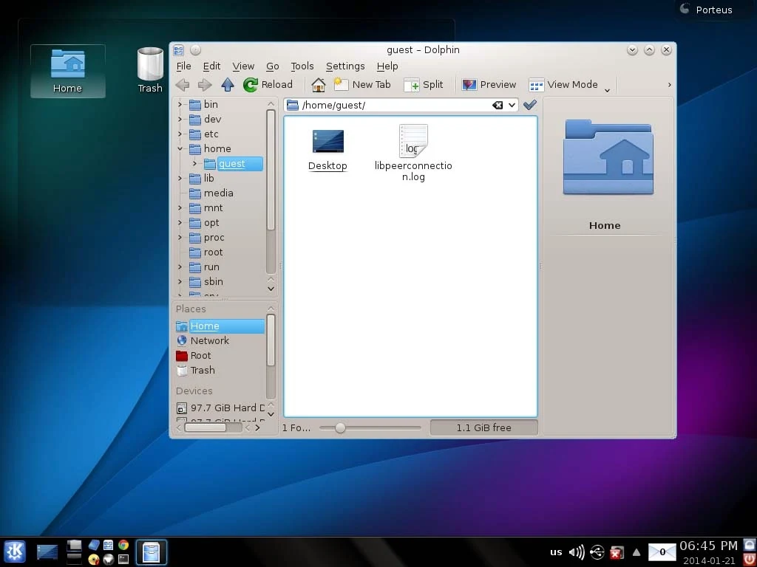Viewport: 757px width, 567px height.
Task: Open the volume control in tray
Action: coord(577,552)
